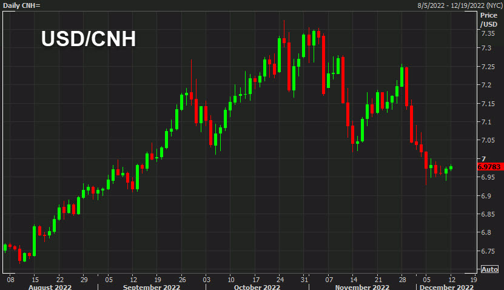Screen dimensions: 504x290
Task: Click the December 2022 month label
Action: click(446, 287)
